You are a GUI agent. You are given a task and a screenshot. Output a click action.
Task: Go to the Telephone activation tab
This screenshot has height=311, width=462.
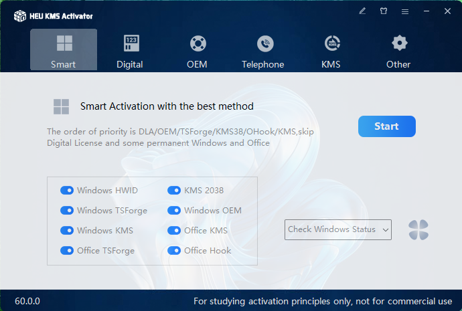coord(263,50)
